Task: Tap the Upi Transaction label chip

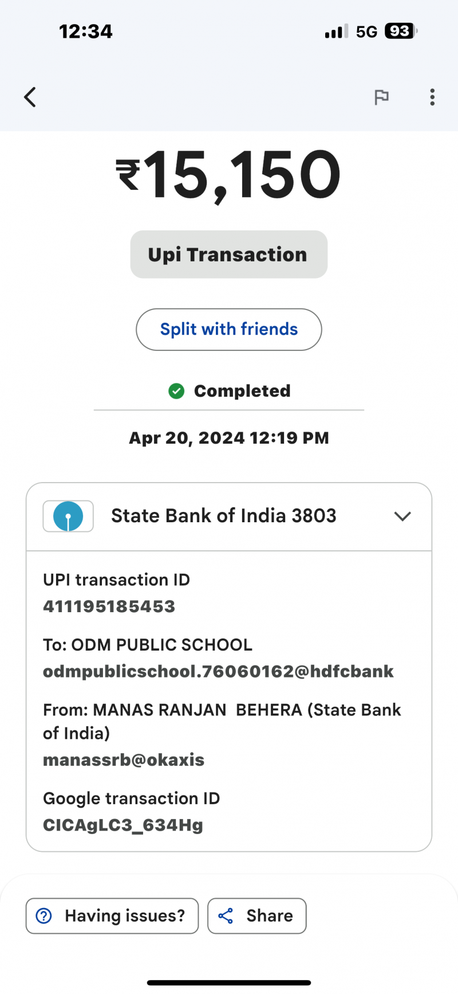Action: [x=228, y=255]
